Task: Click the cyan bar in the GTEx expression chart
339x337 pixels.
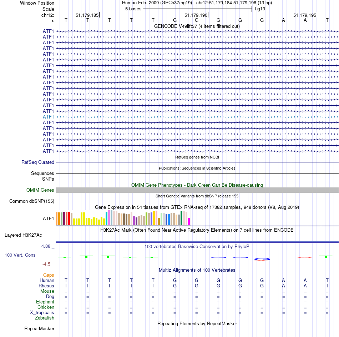Action: (107, 219)
